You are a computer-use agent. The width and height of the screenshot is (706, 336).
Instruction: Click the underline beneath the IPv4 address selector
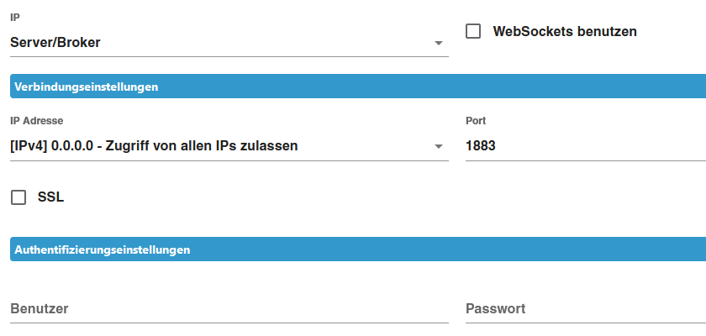[229, 160]
